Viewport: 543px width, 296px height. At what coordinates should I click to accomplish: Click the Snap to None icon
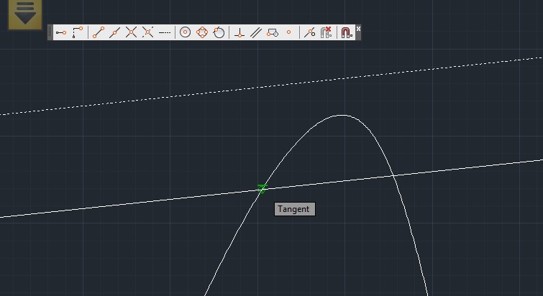pyautogui.click(x=327, y=32)
